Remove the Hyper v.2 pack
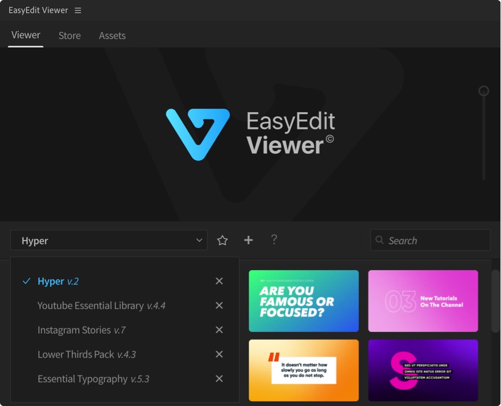The width and height of the screenshot is (501, 406). (x=219, y=281)
